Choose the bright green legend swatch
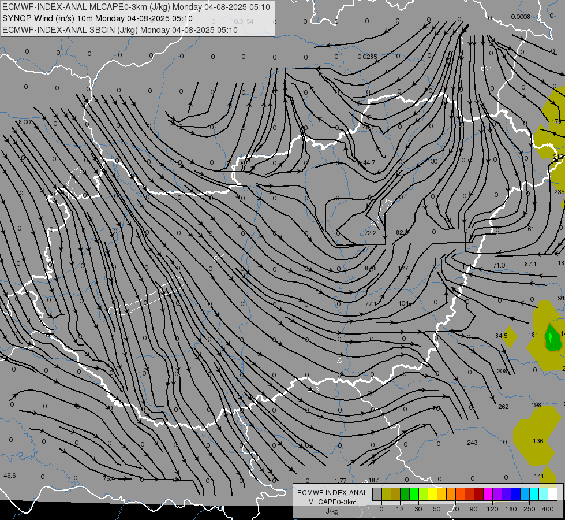This screenshot has height=520, width=565. tap(414, 494)
